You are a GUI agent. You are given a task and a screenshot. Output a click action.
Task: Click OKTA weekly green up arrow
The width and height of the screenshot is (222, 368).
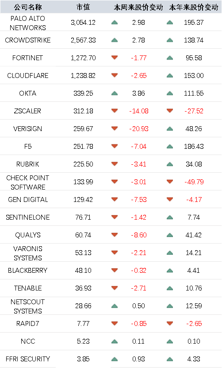tap(115, 93)
